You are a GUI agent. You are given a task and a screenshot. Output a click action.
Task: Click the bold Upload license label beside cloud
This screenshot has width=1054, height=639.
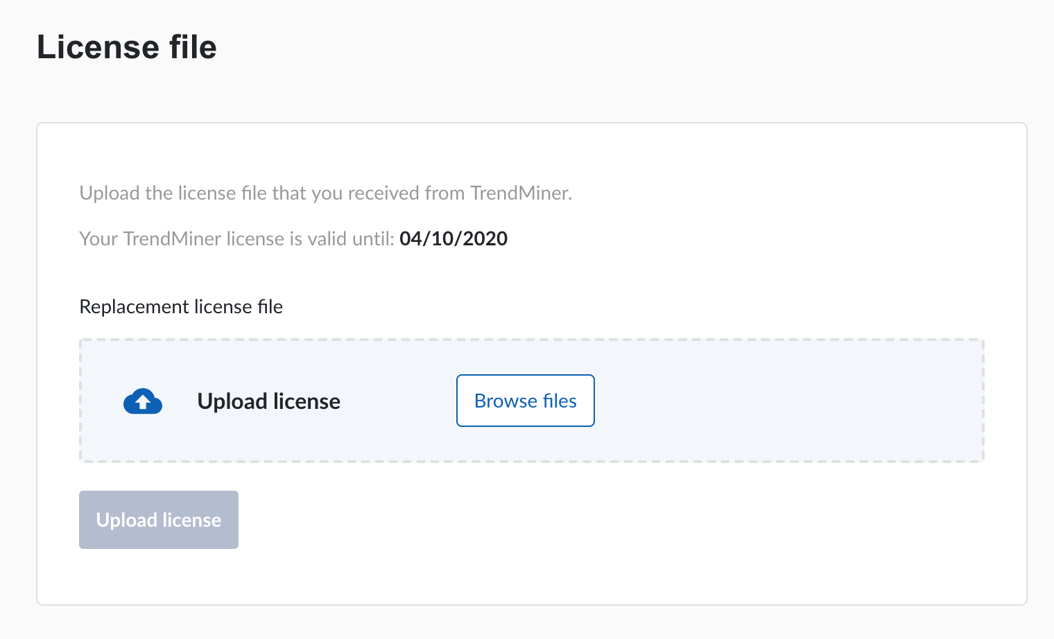[268, 401]
